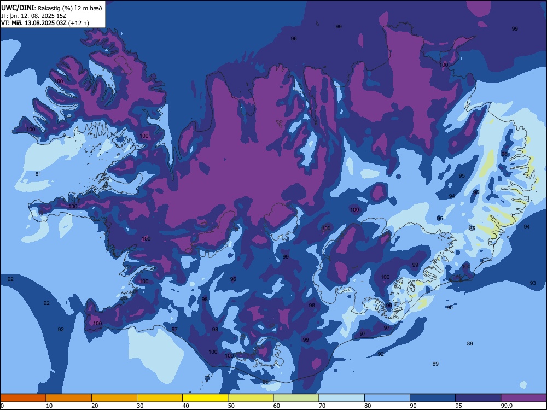Select the legend scale tick label 80
547x410 pixels.
(x=368, y=406)
